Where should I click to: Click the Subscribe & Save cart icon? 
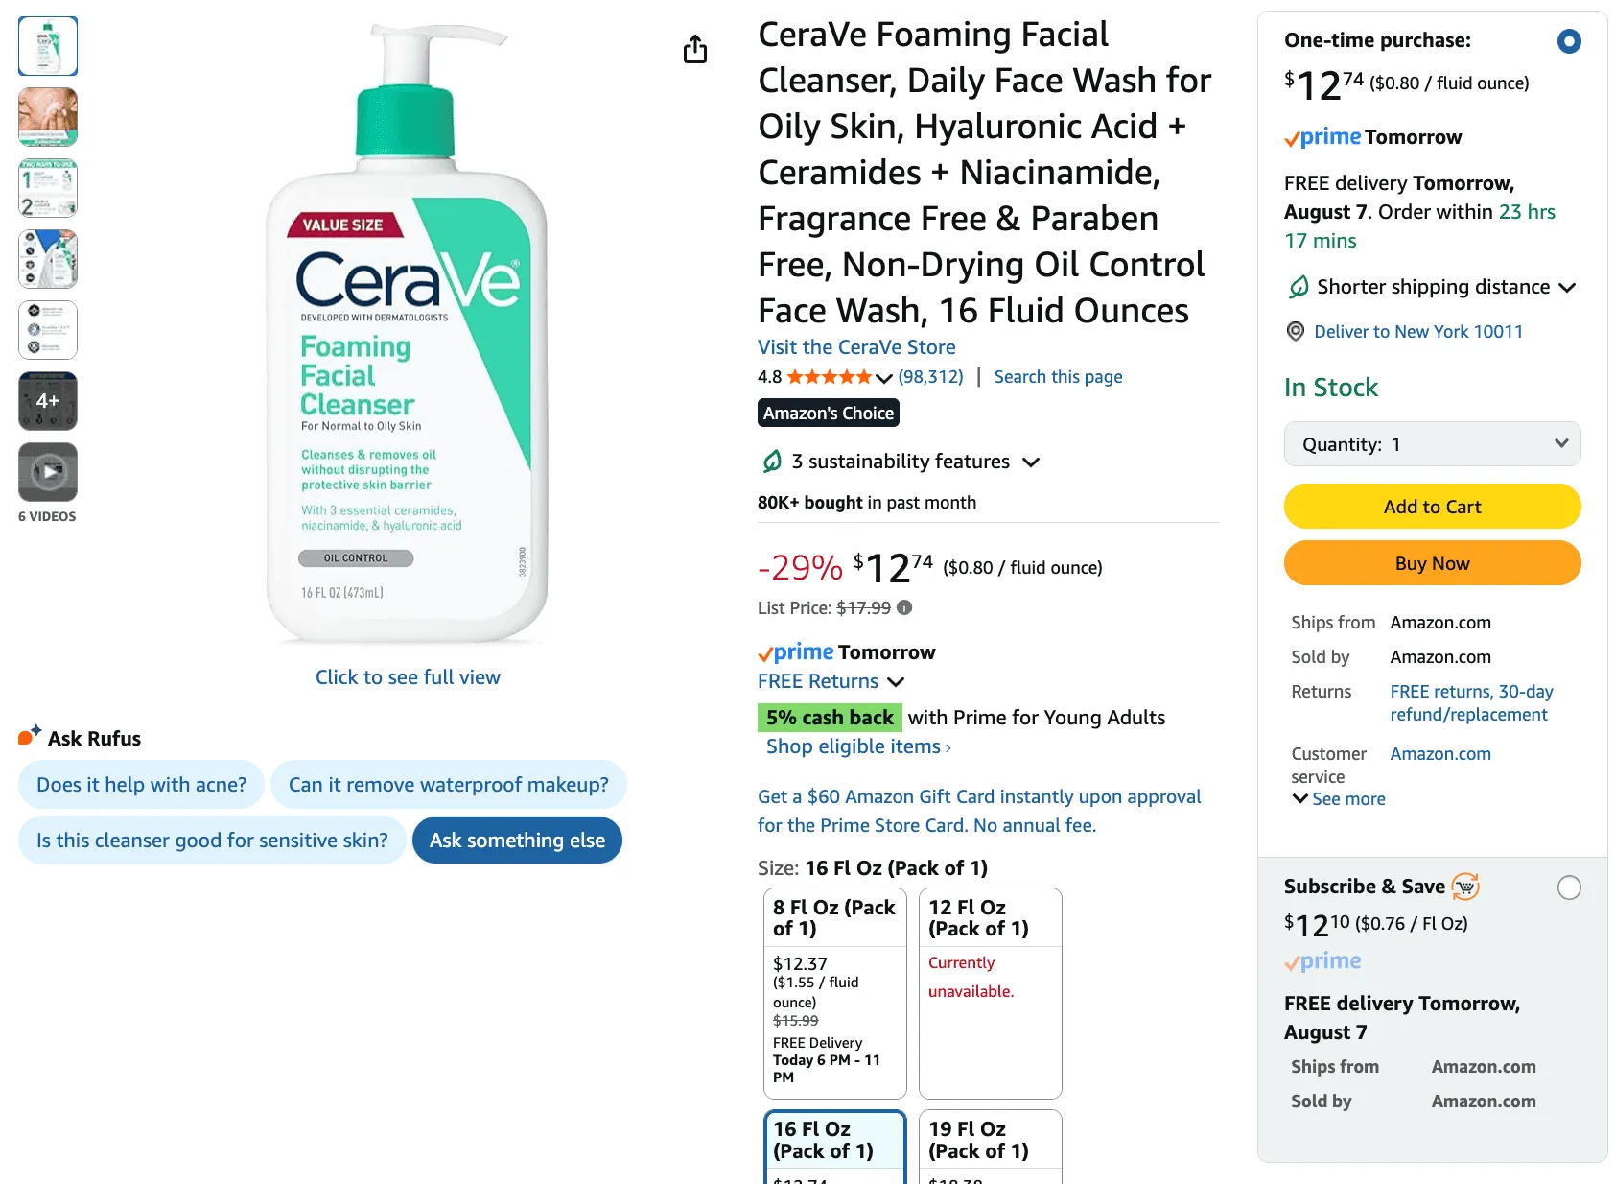click(x=1465, y=887)
